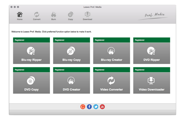Image resolution: width=185 pixels, height=128 pixels.
Task: Open the Video Converter module
Action: click(112, 83)
